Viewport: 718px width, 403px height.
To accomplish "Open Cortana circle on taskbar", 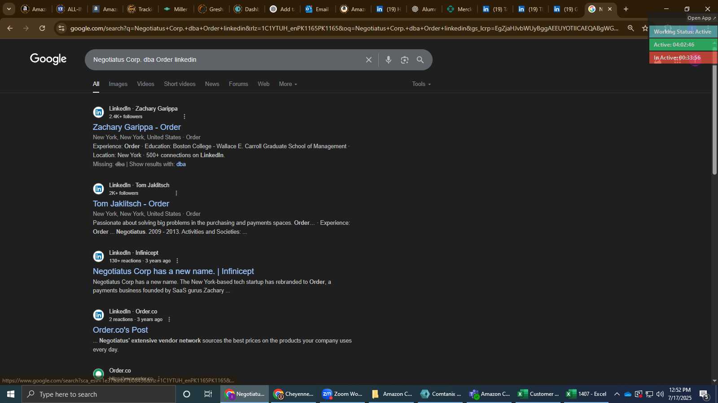I will (187, 394).
